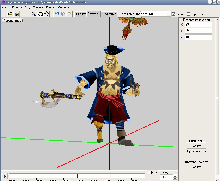
Task: Open the Справка menu
Action: coord(64,7)
